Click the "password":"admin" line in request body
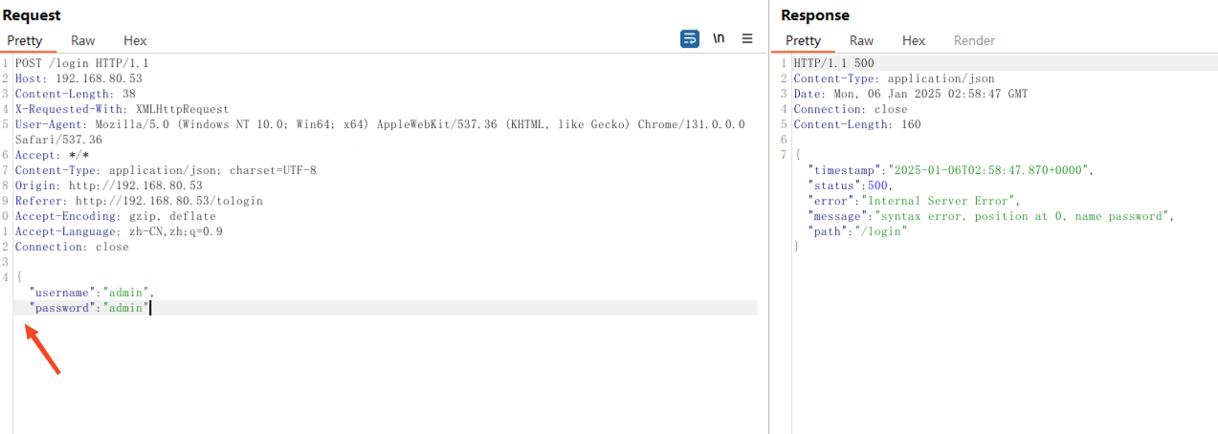This screenshot has height=434, width=1218. pos(90,308)
